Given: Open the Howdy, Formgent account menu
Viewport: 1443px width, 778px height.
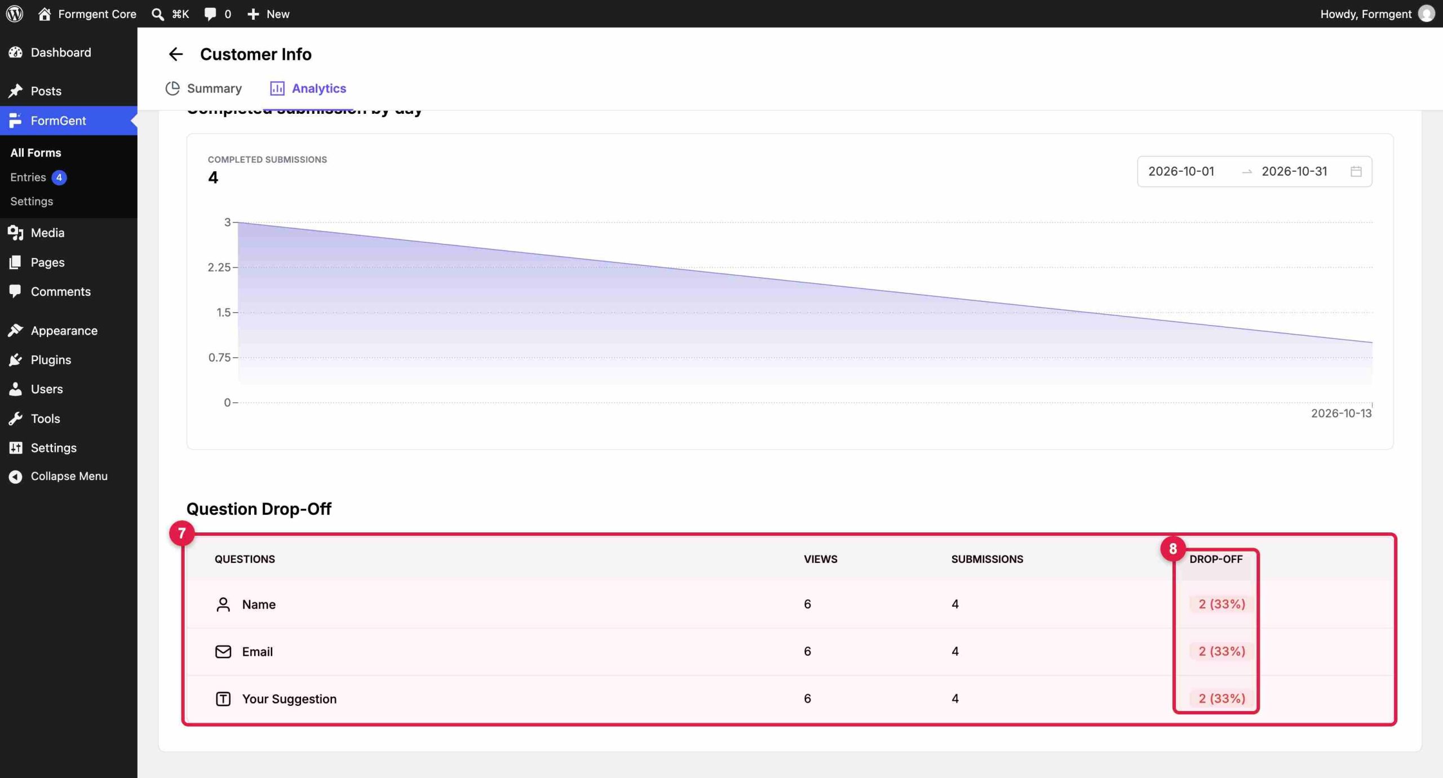Looking at the screenshot, I should click(x=1377, y=14).
